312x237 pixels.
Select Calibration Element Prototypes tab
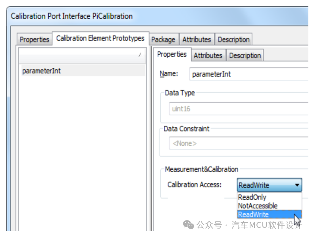[100, 38]
